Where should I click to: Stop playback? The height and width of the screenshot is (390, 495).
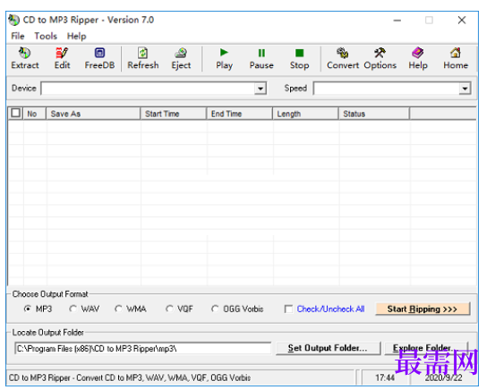tap(299, 59)
